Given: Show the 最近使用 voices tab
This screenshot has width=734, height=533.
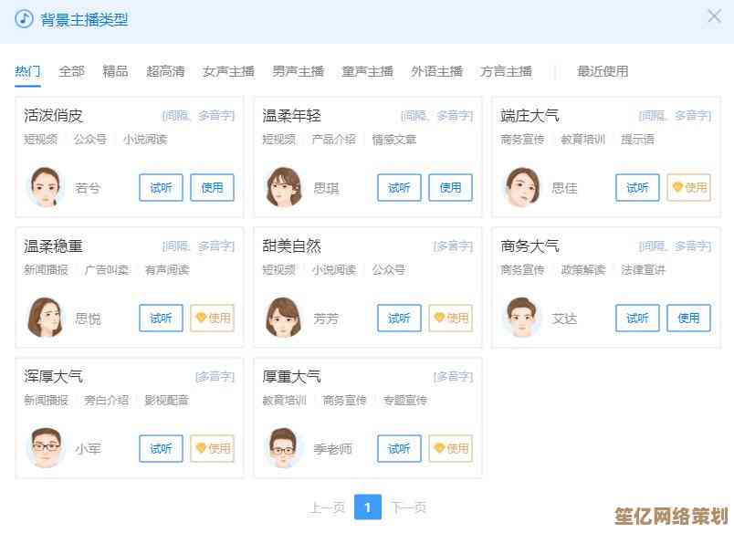Looking at the screenshot, I should [603, 71].
